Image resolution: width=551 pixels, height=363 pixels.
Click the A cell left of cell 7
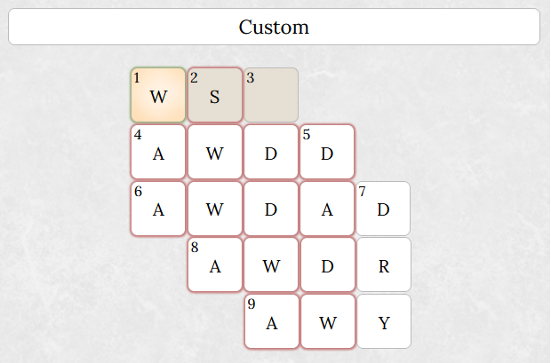pyautogui.click(x=327, y=209)
